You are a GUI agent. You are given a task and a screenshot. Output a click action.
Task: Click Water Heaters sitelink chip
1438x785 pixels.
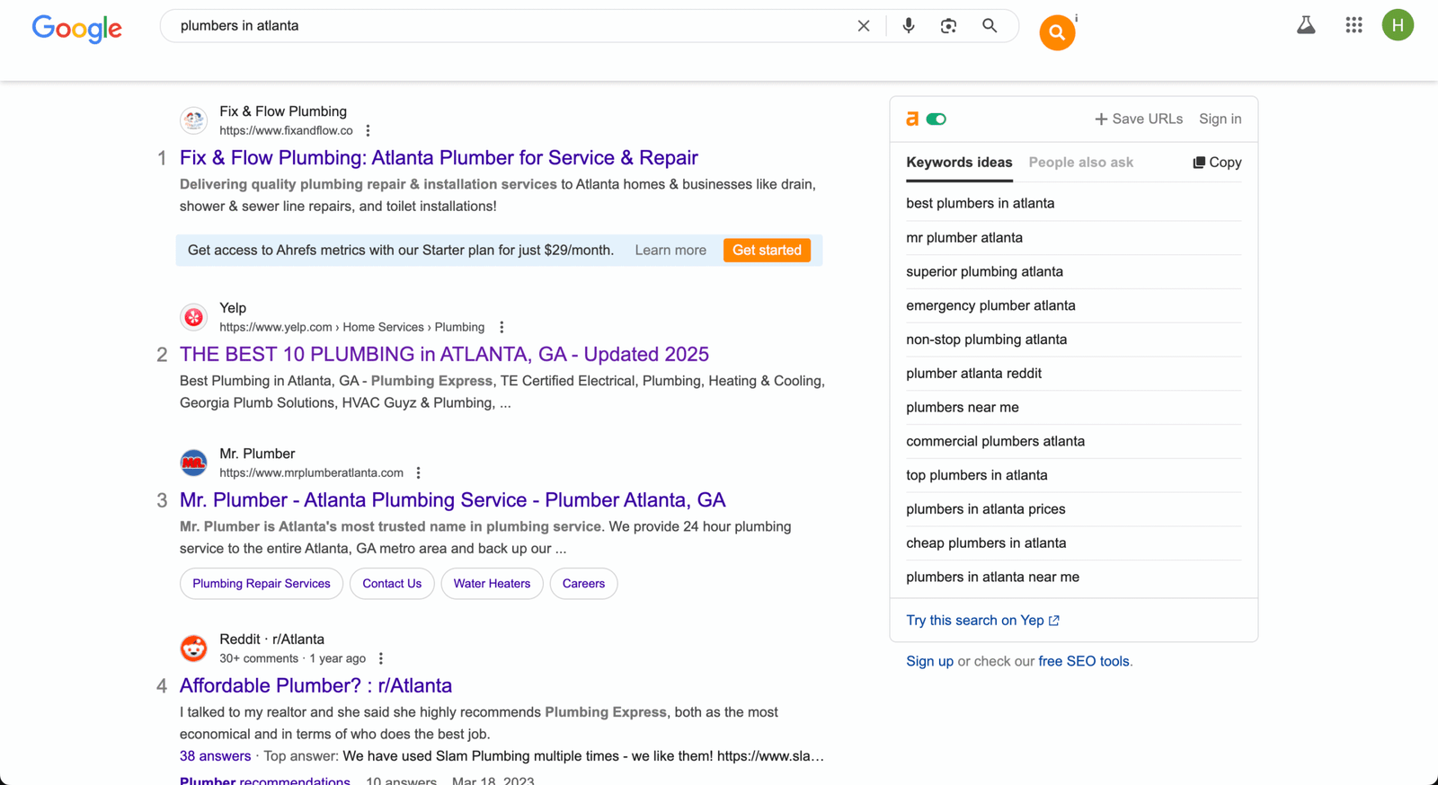pyautogui.click(x=492, y=584)
